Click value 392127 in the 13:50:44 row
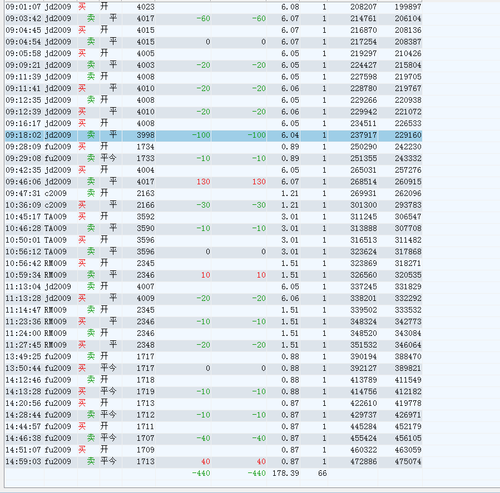The width and height of the screenshot is (500, 493). [364, 369]
